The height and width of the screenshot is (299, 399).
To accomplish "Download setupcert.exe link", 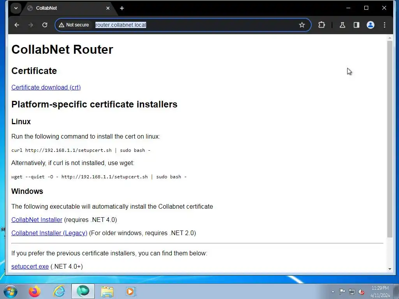I will tap(30, 266).
